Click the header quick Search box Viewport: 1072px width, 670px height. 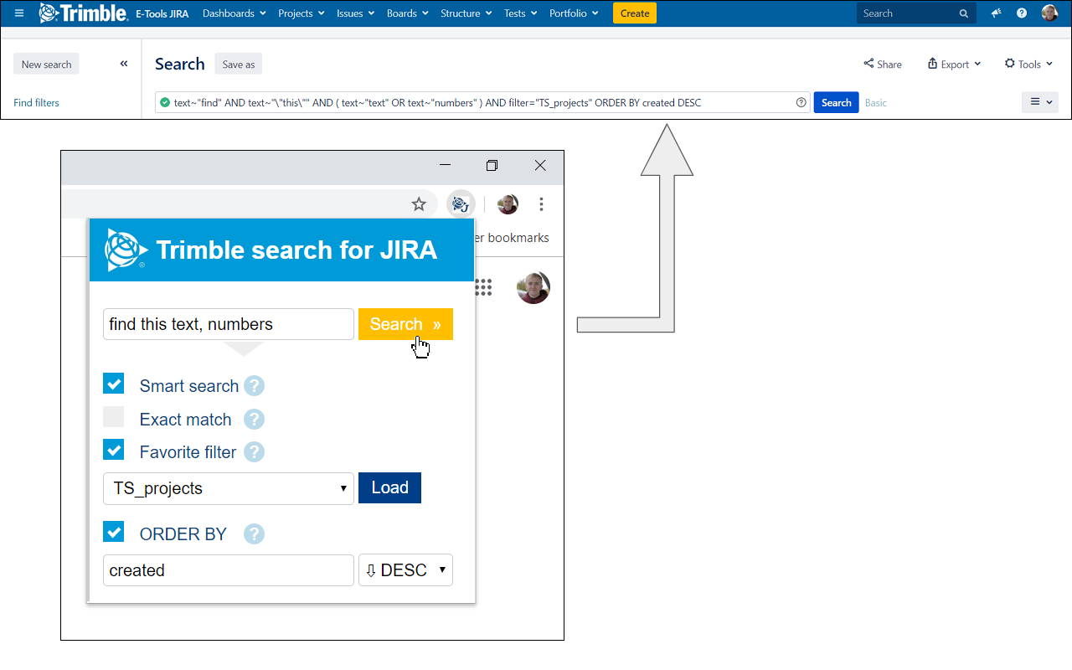[916, 13]
